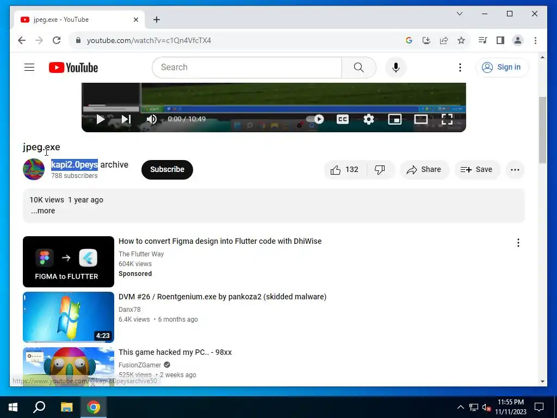Open muted volume tray icon
The width and height of the screenshot is (557, 418).
(x=487, y=407)
